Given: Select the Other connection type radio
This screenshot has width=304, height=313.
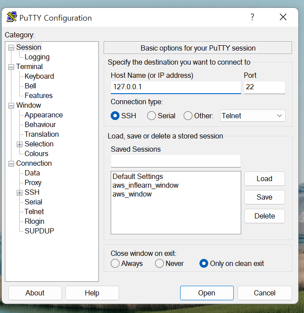Looking at the screenshot, I should click(x=188, y=116).
